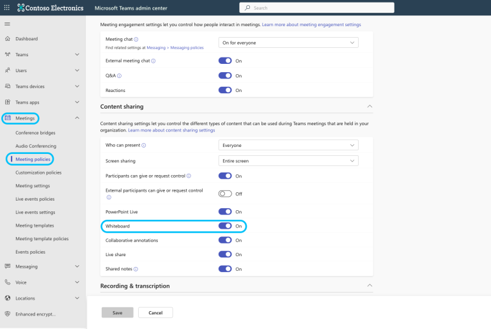Open the app launcher waffle icon
The image size is (491, 329).
click(x=7, y=8)
